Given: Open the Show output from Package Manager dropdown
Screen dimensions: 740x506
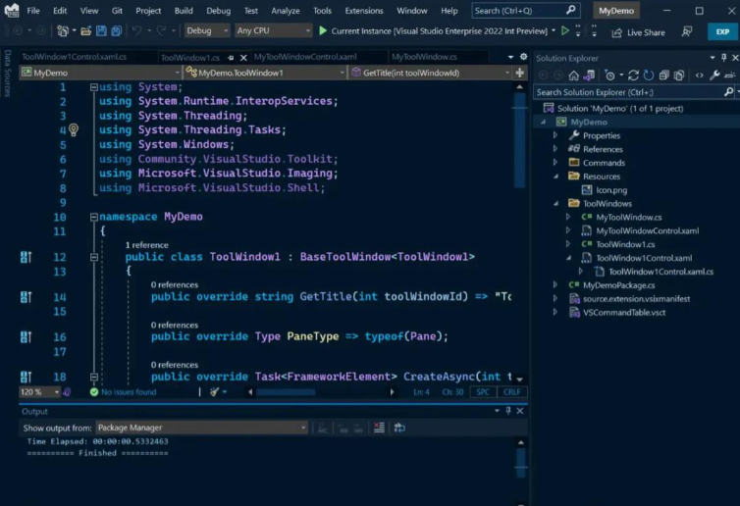Looking at the screenshot, I should point(201,428).
